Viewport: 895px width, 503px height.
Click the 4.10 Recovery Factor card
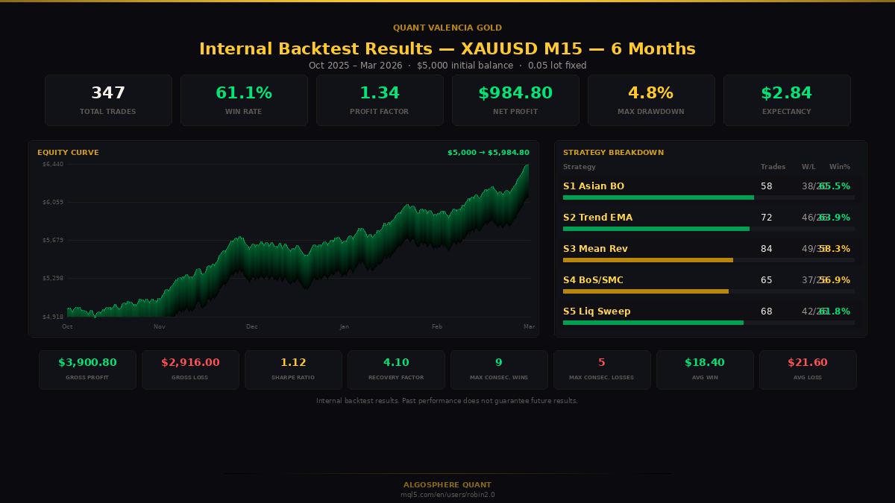click(x=396, y=370)
